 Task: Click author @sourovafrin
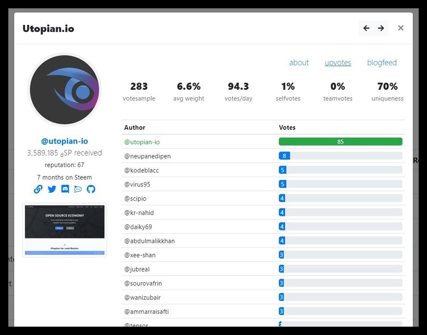[143, 283]
